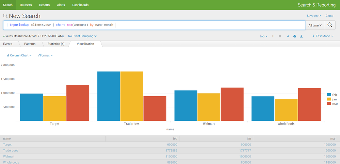Open the Save As menu

click(313, 16)
